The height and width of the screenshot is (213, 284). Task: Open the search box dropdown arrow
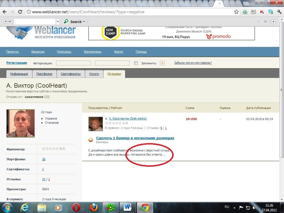click(x=58, y=22)
